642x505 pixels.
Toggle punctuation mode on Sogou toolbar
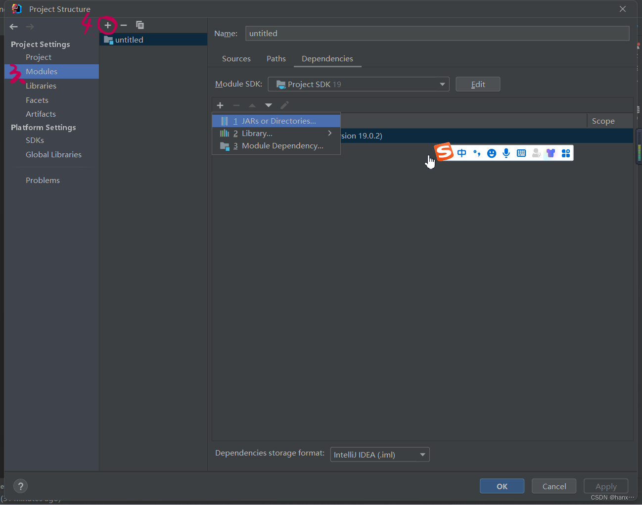tap(476, 153)
